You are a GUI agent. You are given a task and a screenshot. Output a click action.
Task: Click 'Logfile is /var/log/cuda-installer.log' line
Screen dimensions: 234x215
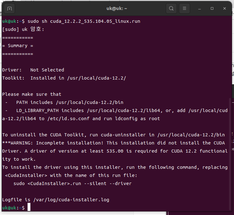(56, 200)
